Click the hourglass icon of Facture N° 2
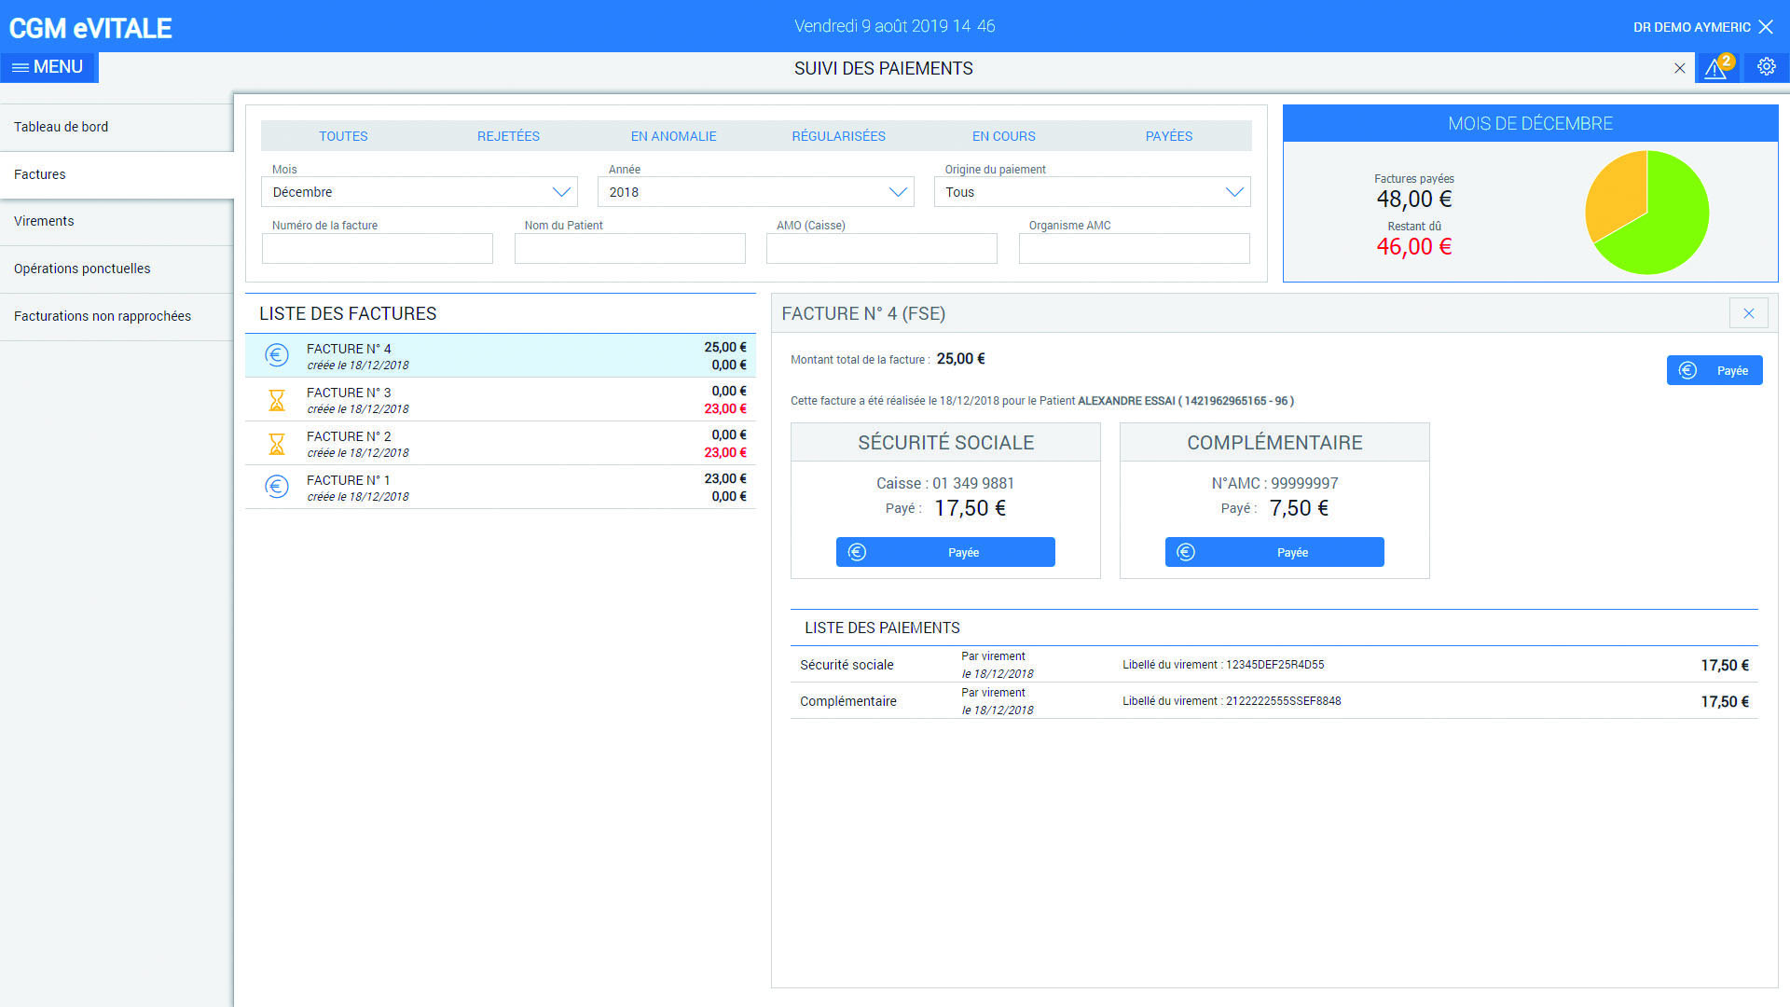Image resolution: width=1790 pixels, height=1007 pixels. tap(277, 444)
